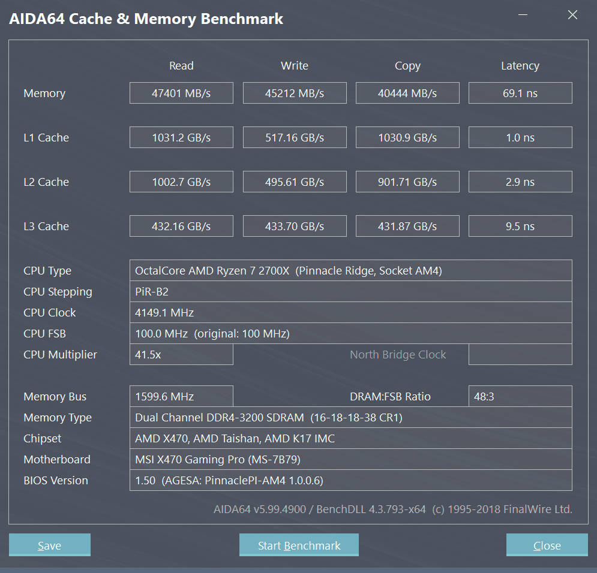Click the L3 Cache Latency field
This screenshot has height=573, width=597.
coord(520,227)
